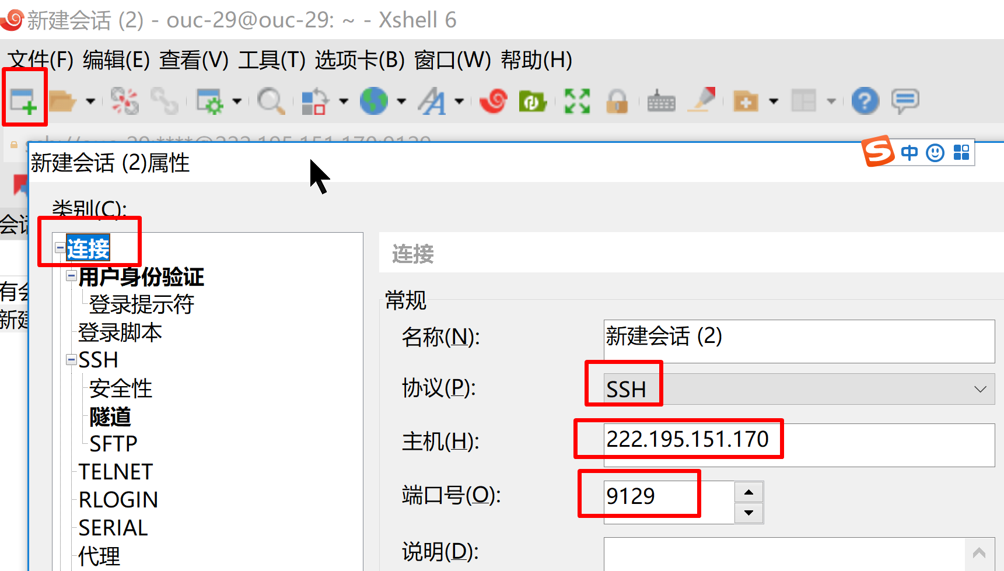Expand the Properties gear dropdown arrow

point(237,101)
